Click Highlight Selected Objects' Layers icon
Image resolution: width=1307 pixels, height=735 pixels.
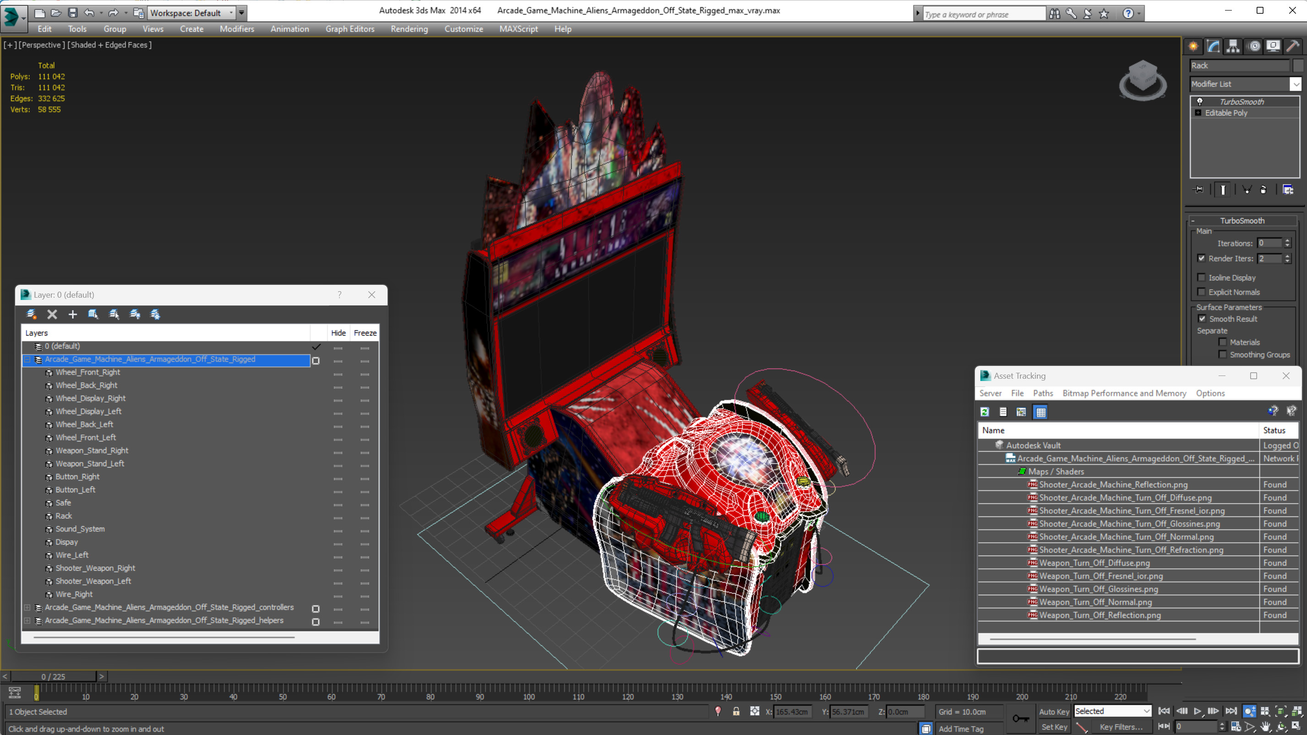click(x=114, y=315)
